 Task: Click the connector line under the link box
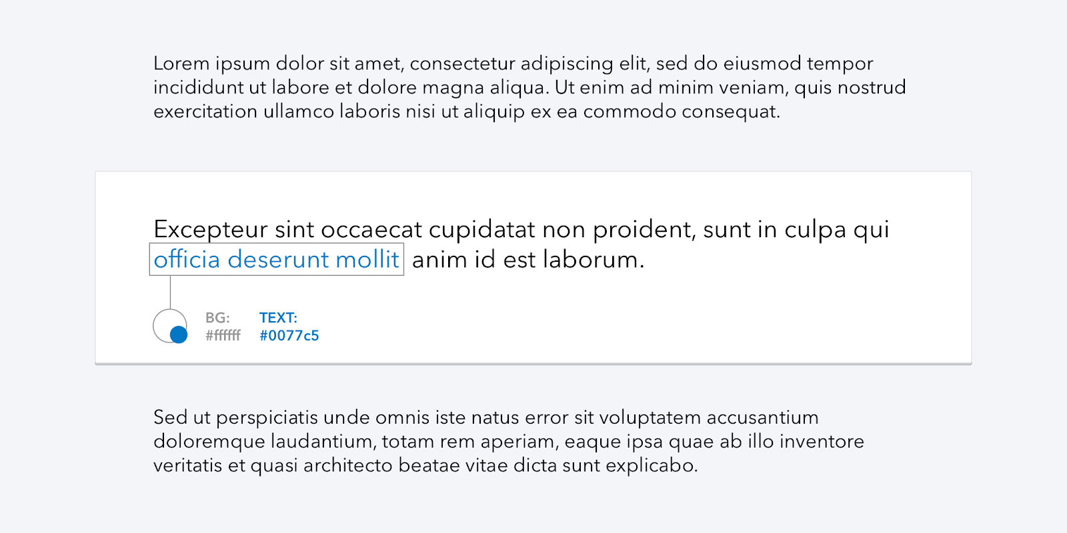[170, 292]
